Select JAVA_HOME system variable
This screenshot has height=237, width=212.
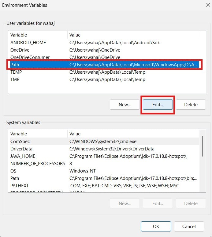pos(23,156)
